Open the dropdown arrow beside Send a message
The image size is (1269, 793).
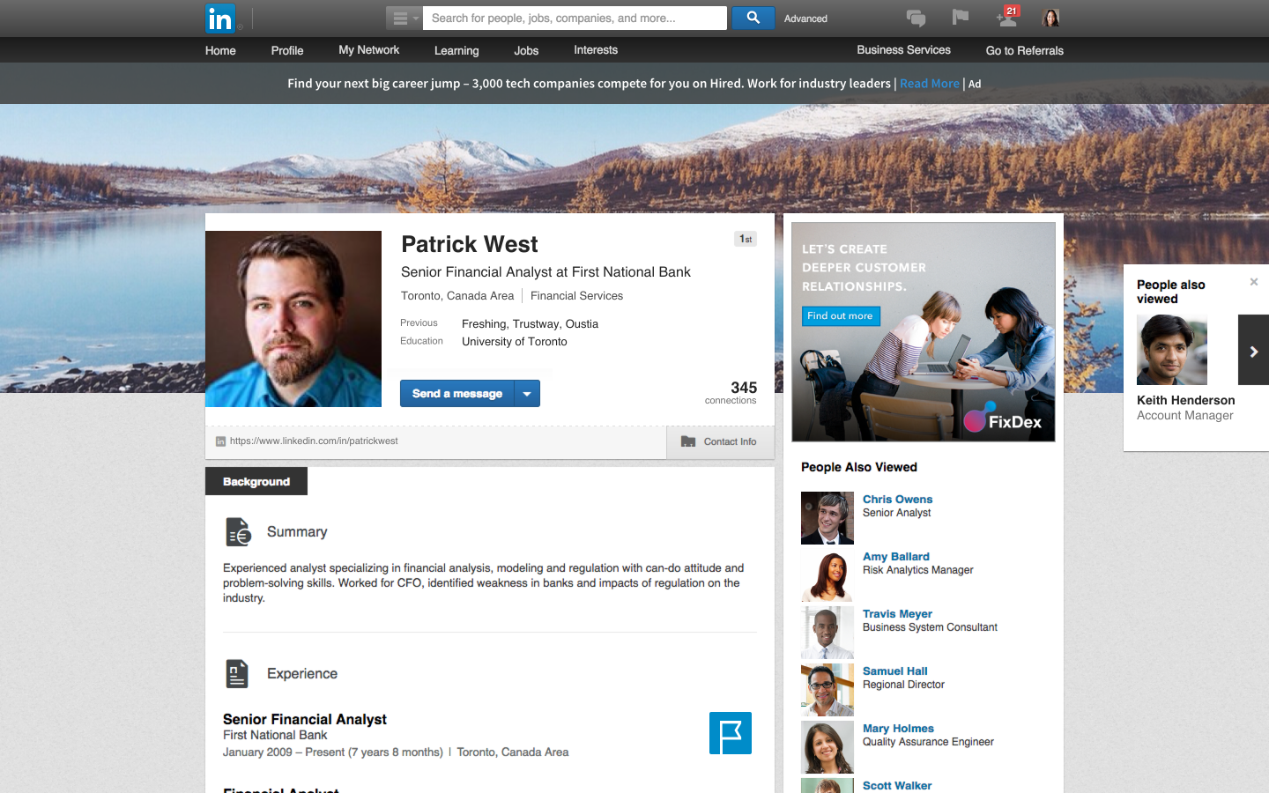click(527, 394)
